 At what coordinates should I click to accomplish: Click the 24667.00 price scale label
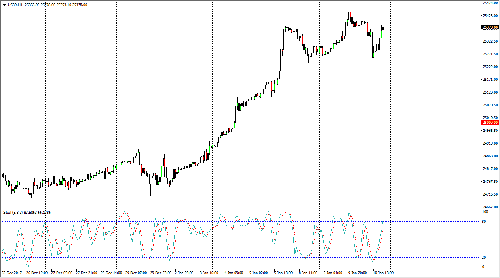pyautogui.click(x=490, y=207)
